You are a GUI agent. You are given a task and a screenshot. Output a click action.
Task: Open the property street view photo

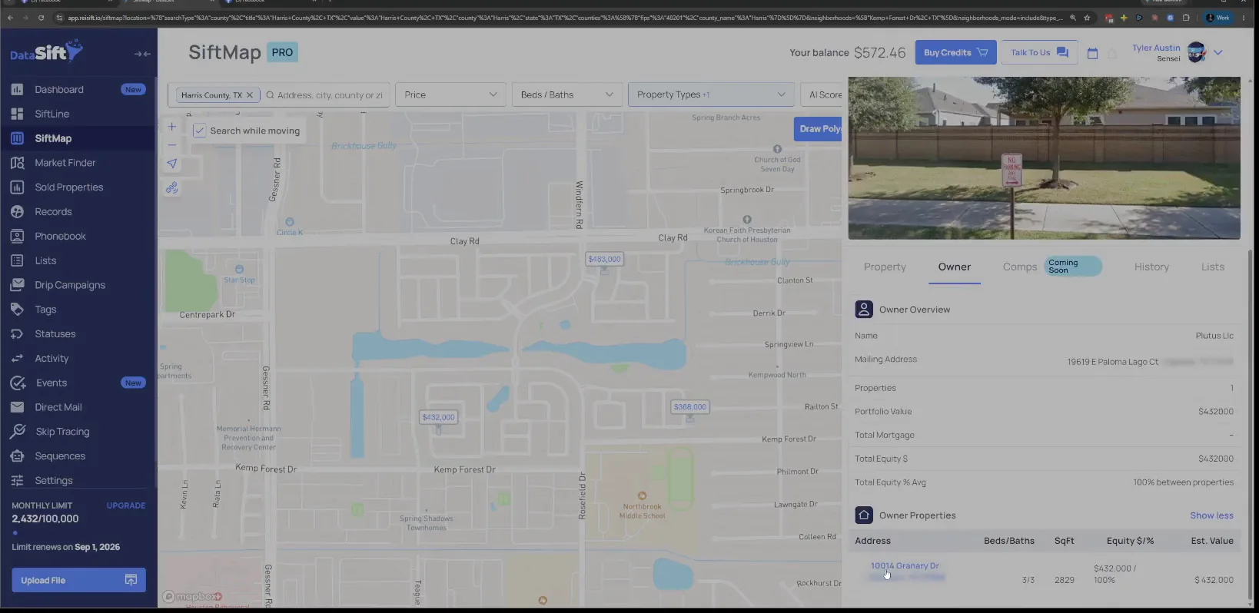tap(1044, 157)
